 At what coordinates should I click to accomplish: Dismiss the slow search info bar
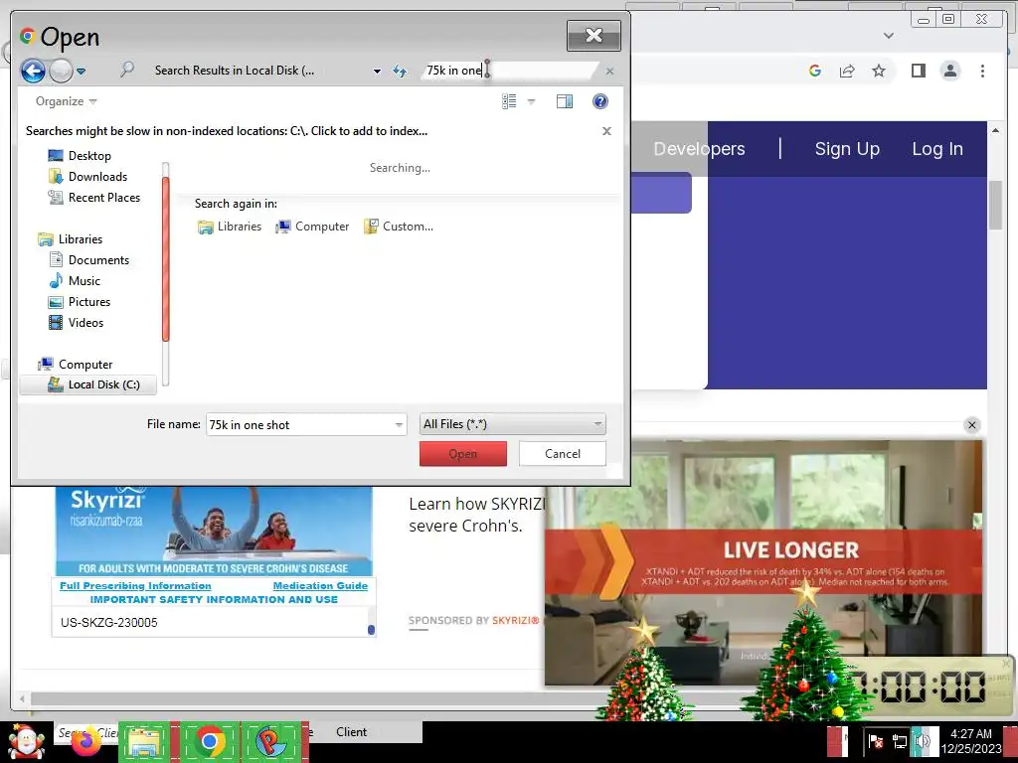606,131
